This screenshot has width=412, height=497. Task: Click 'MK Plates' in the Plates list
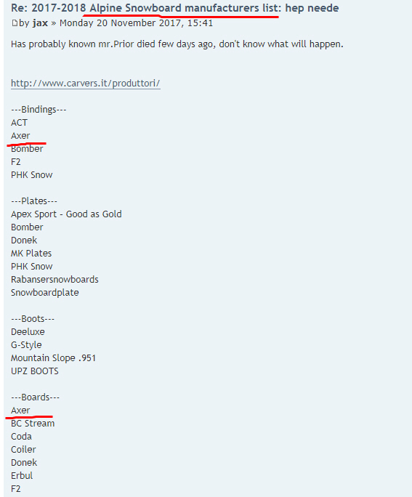click(x=31, y=254)
